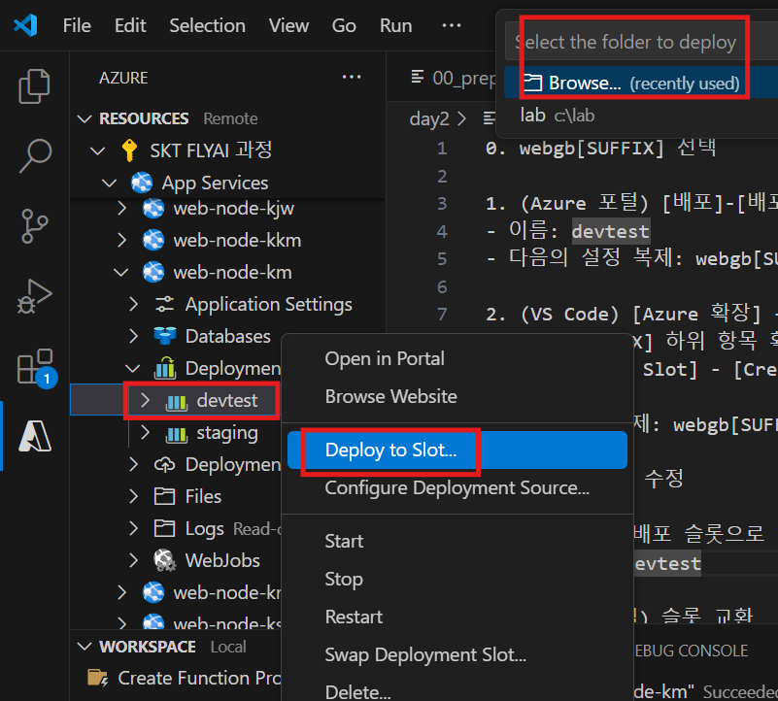Click the day2 breadcrumb

coord(429,119)
